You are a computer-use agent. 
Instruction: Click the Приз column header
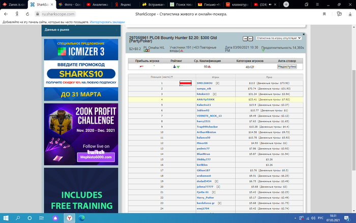269,77
